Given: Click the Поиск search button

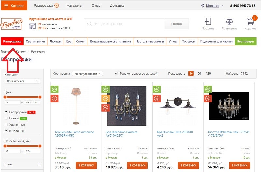Looking at the screenshot, I should (177, 24).
